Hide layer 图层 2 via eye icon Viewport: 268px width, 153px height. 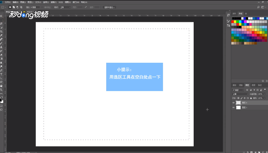point(233,103)
